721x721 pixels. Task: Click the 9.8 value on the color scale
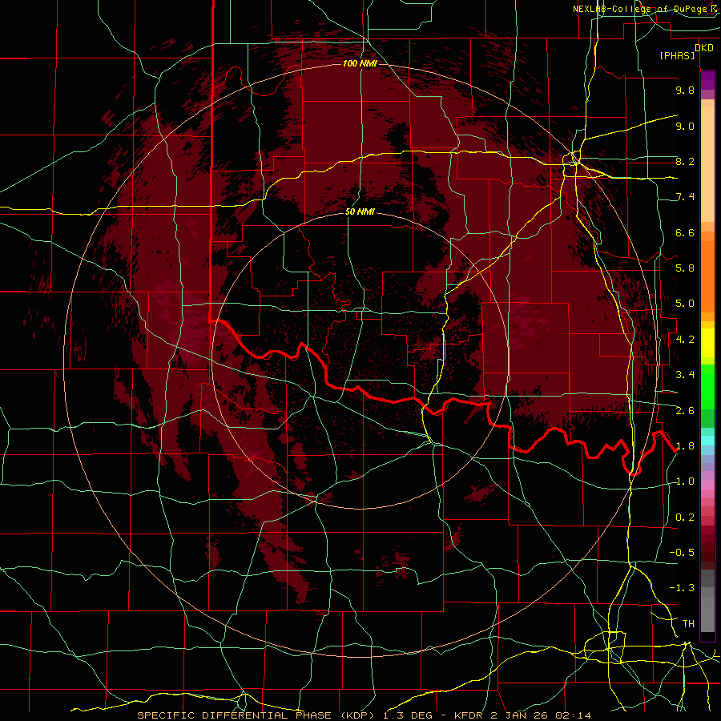[x=685, y=90]
